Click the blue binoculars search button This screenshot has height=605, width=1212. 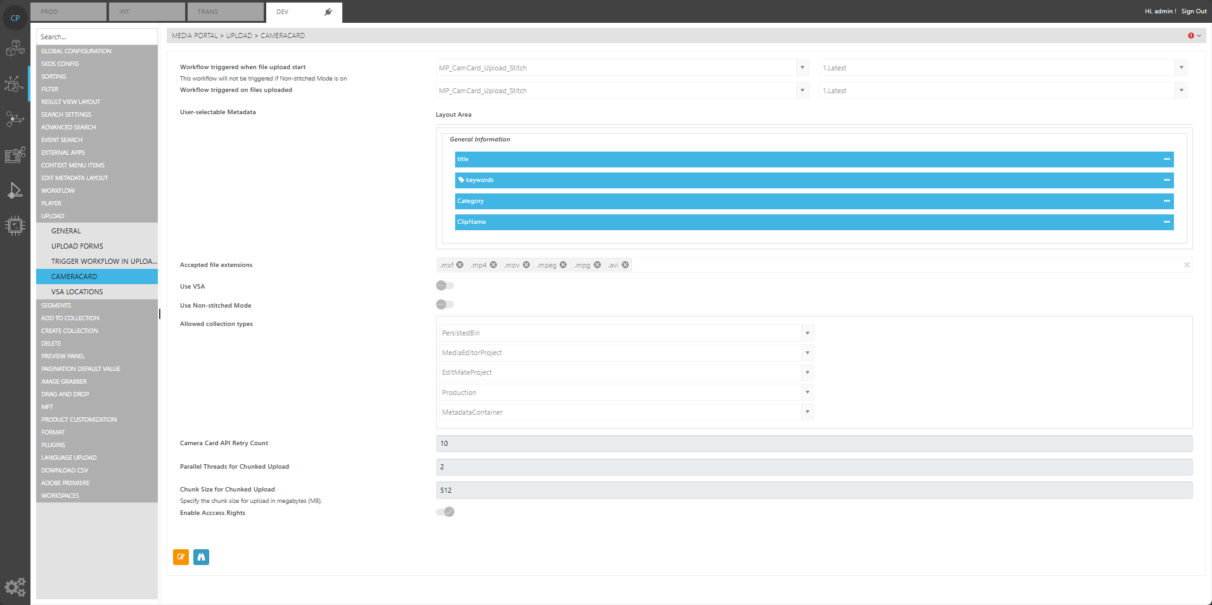(x=201, y=557)
